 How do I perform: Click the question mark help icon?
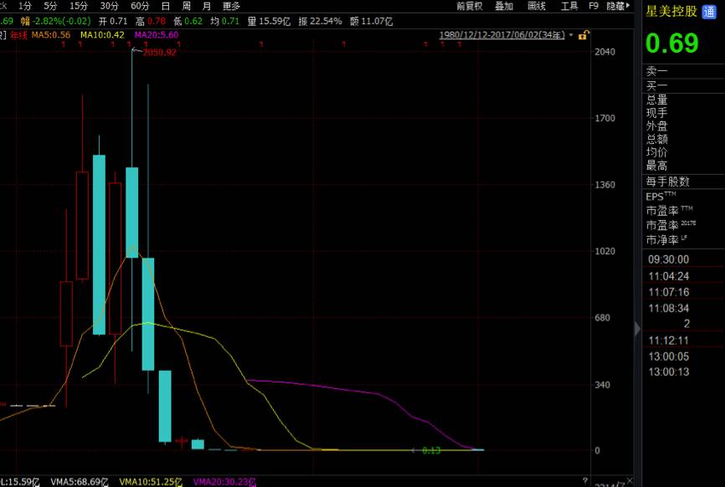[584, 481]
